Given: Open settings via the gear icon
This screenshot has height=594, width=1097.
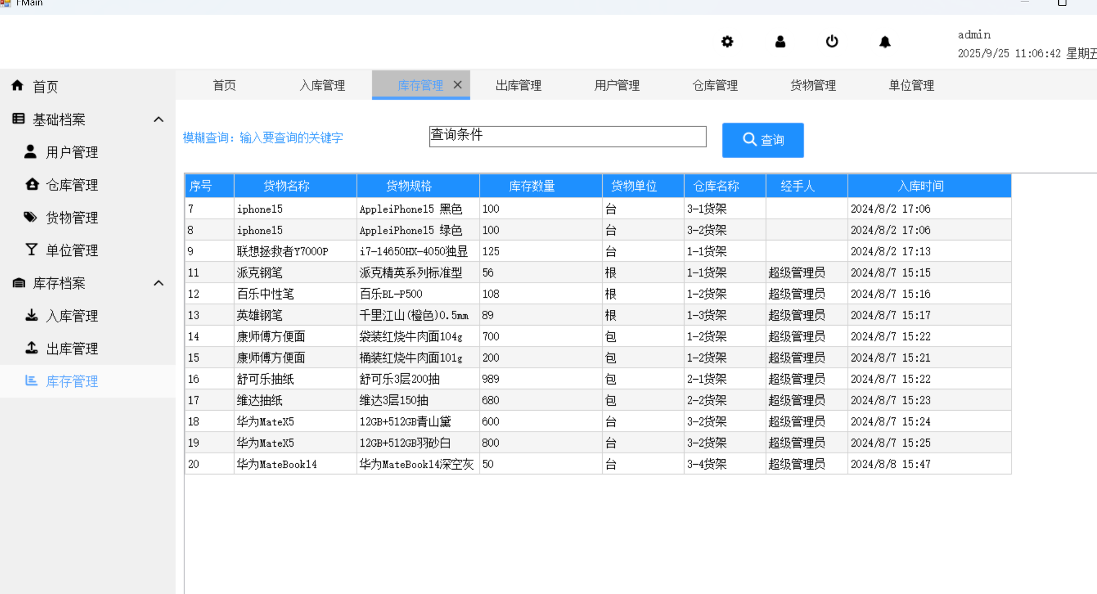Looking at the screenshot, I should tap(727, 41).
